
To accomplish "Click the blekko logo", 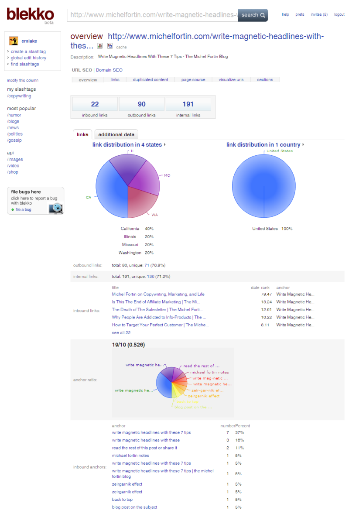I will click(x=30, y=15).
